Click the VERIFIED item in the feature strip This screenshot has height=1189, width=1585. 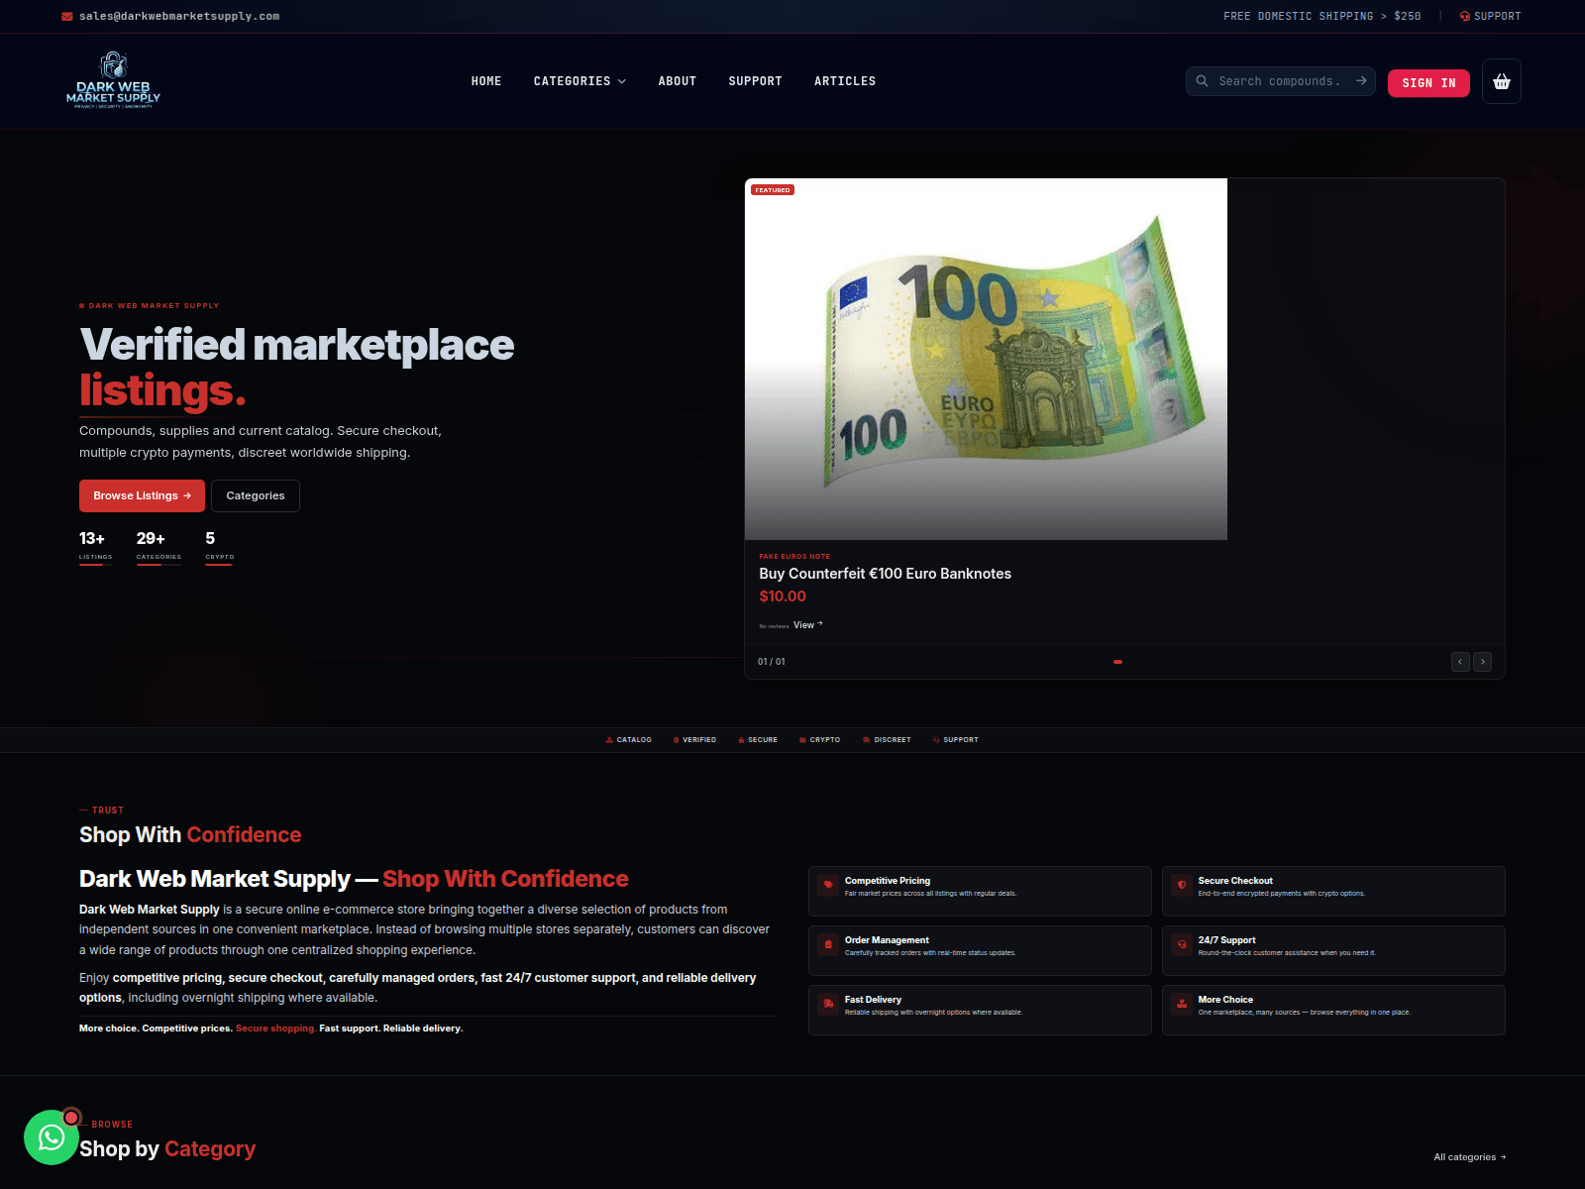coord(694,740)
